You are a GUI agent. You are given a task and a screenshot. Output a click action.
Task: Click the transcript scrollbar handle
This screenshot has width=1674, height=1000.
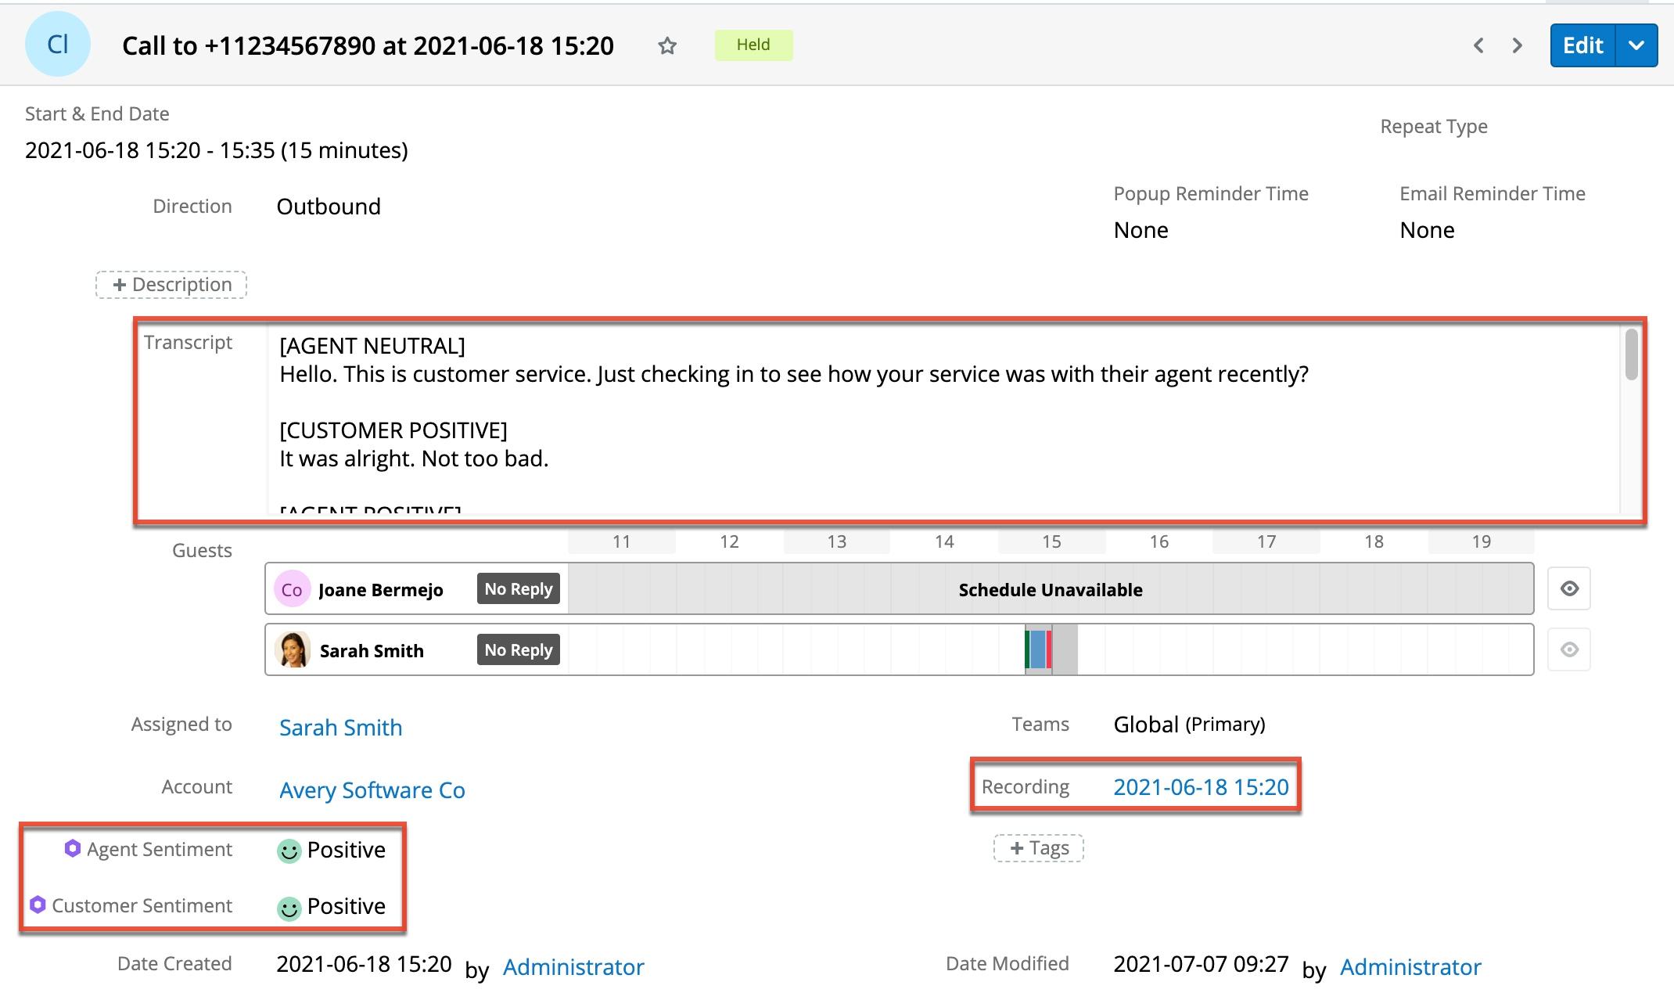click(1631, 355)
